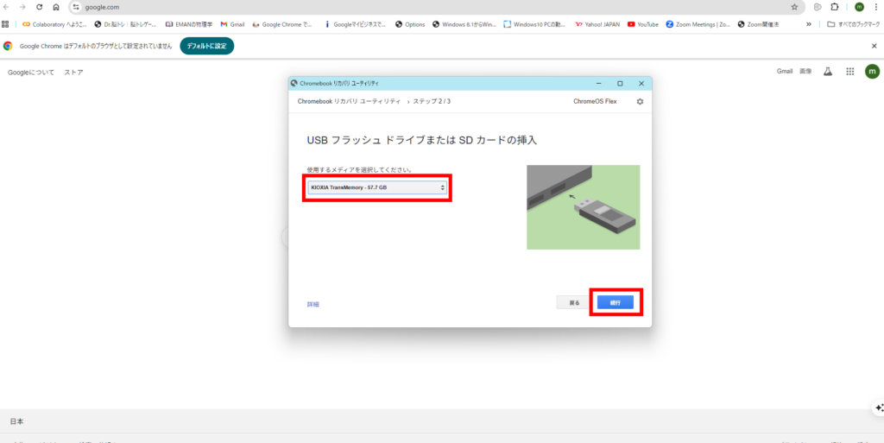
Task: Click the 詳細 link in the dialog
Action: click(x=313, y=304)
